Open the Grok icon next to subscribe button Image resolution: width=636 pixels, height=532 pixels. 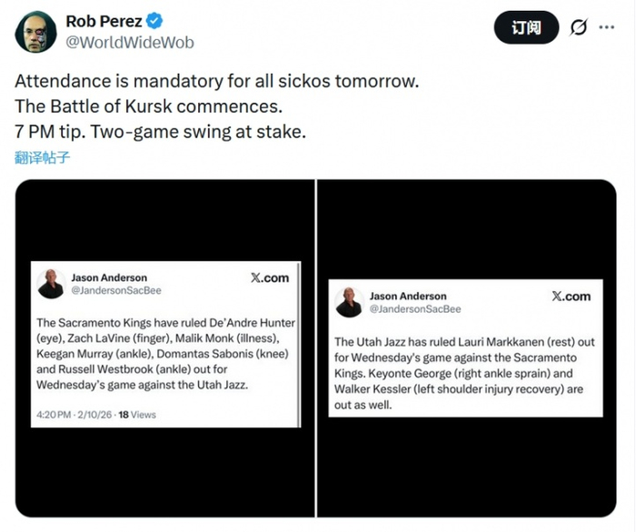(578, 28)
